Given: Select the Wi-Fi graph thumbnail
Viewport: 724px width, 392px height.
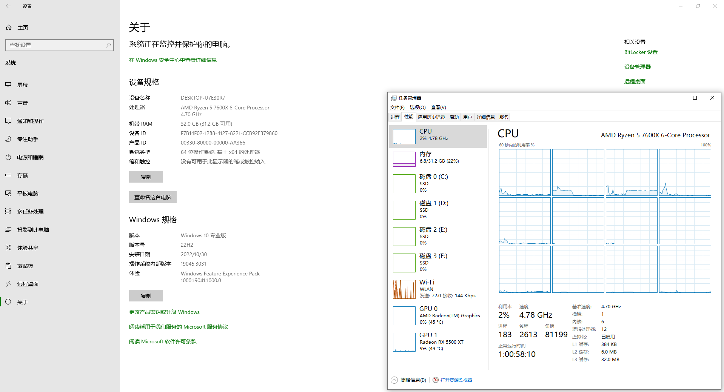Looking at the screenshot, I should point(404,289).
